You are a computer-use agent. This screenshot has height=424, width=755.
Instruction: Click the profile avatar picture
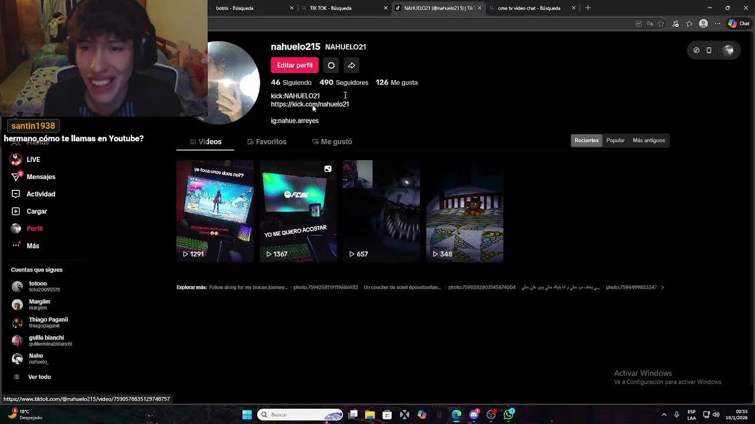click(x=234, y=82)
